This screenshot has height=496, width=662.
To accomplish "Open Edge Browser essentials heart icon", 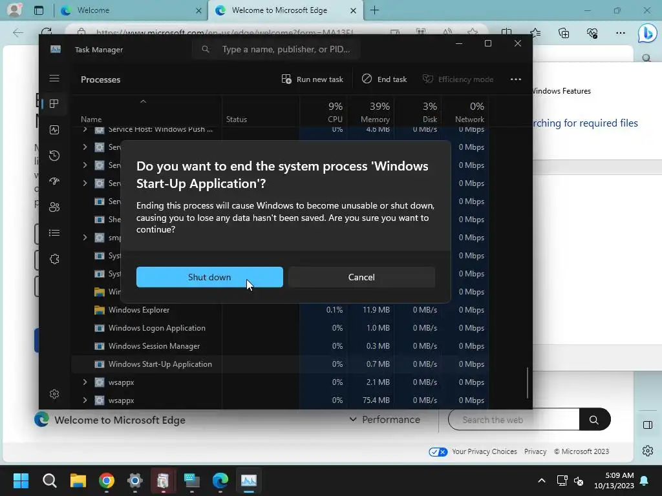I will click(x=592, y=32).
